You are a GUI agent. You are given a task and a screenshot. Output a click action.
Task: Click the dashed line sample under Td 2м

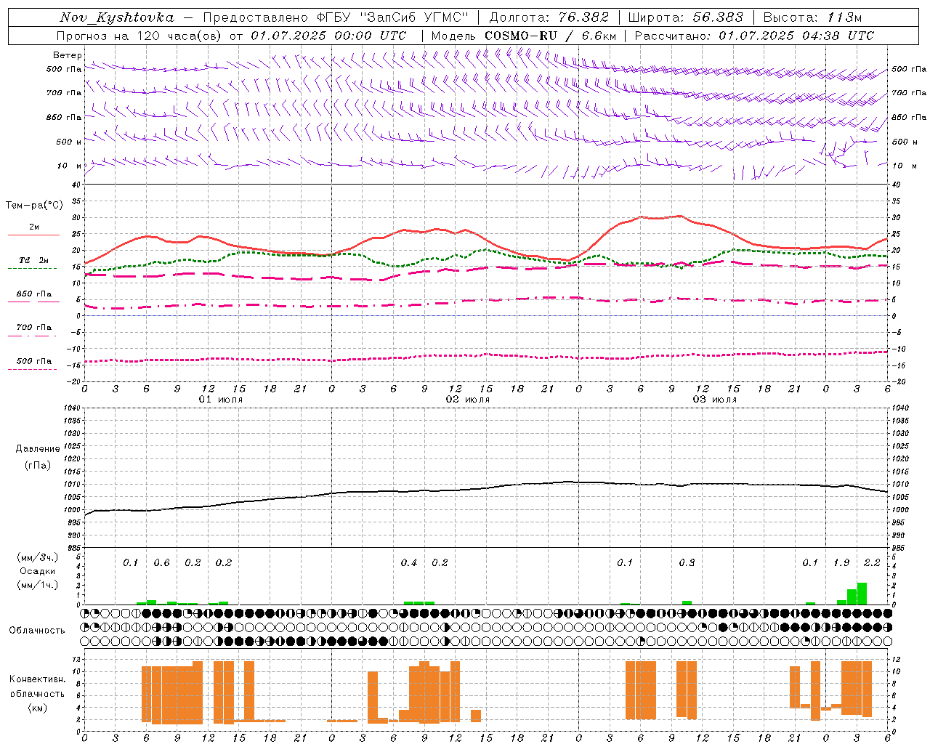click(x=33, y=269)
